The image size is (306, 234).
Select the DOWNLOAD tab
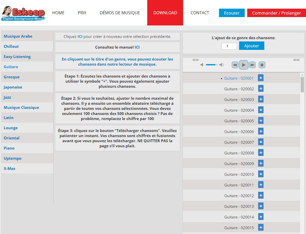coord(165,13)
